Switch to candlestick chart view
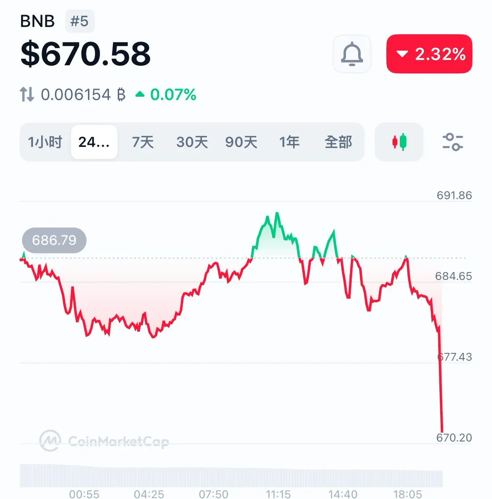 pos(399,142)
